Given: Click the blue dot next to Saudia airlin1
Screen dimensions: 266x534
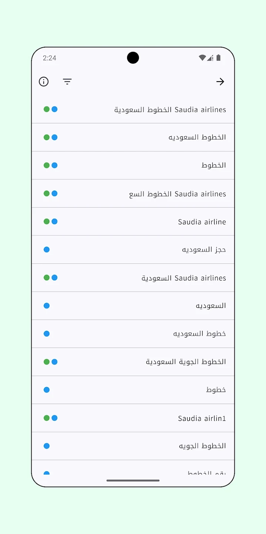Looking at the screenshot, I should [54, 418].
